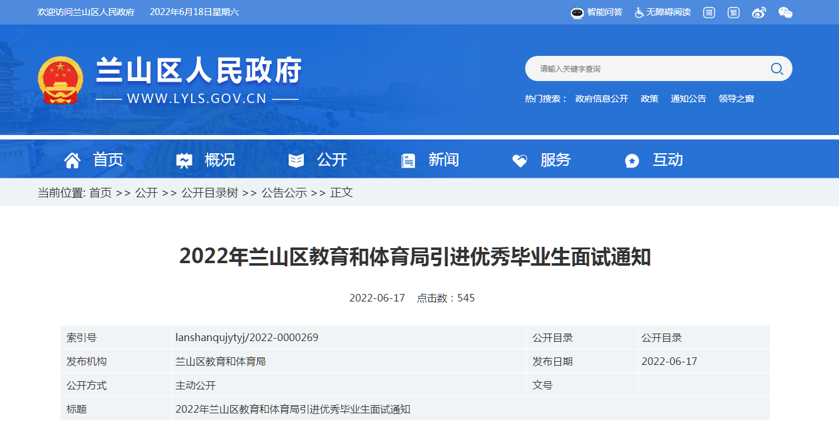Go to 首页 in breadcrumb
The height and width of the screenshot is (429, 839).
click(x=101, y=193)
